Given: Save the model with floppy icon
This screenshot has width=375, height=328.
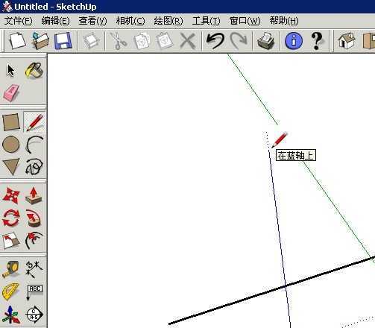Looking at the screenshot, I should click(x=63, y=41).
